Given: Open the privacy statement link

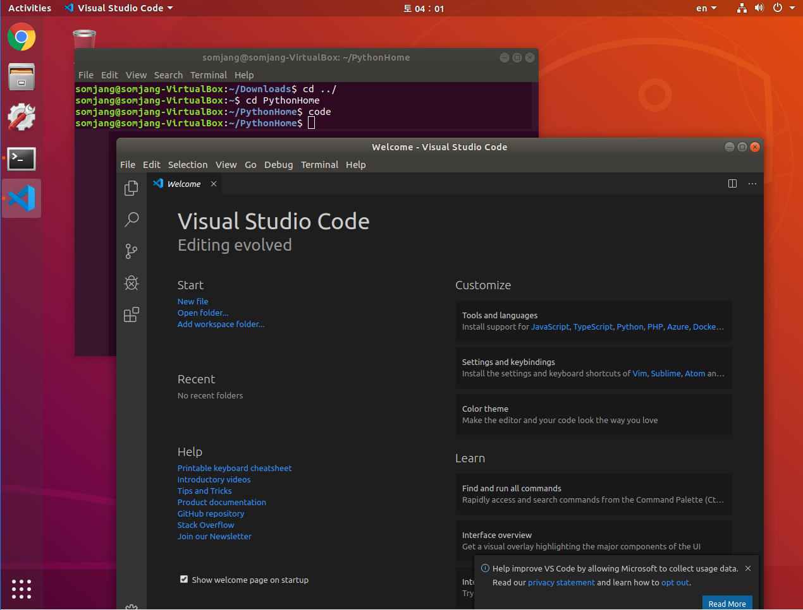Looking at the screenshot, I should pos(561,583).
